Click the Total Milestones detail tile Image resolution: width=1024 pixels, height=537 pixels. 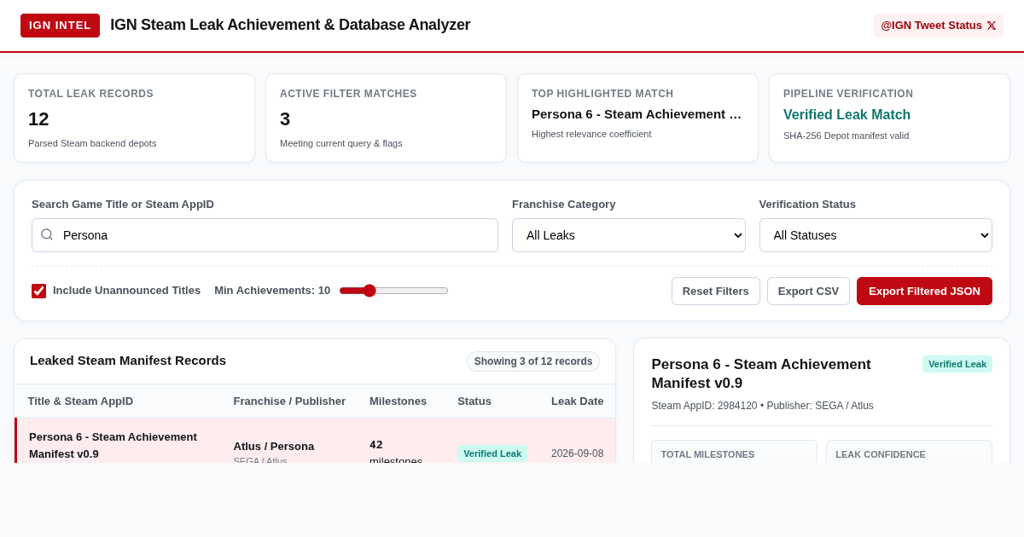734,452
